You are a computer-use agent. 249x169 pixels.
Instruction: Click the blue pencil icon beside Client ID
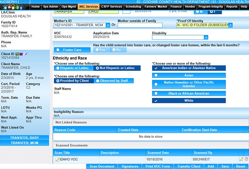25,54
